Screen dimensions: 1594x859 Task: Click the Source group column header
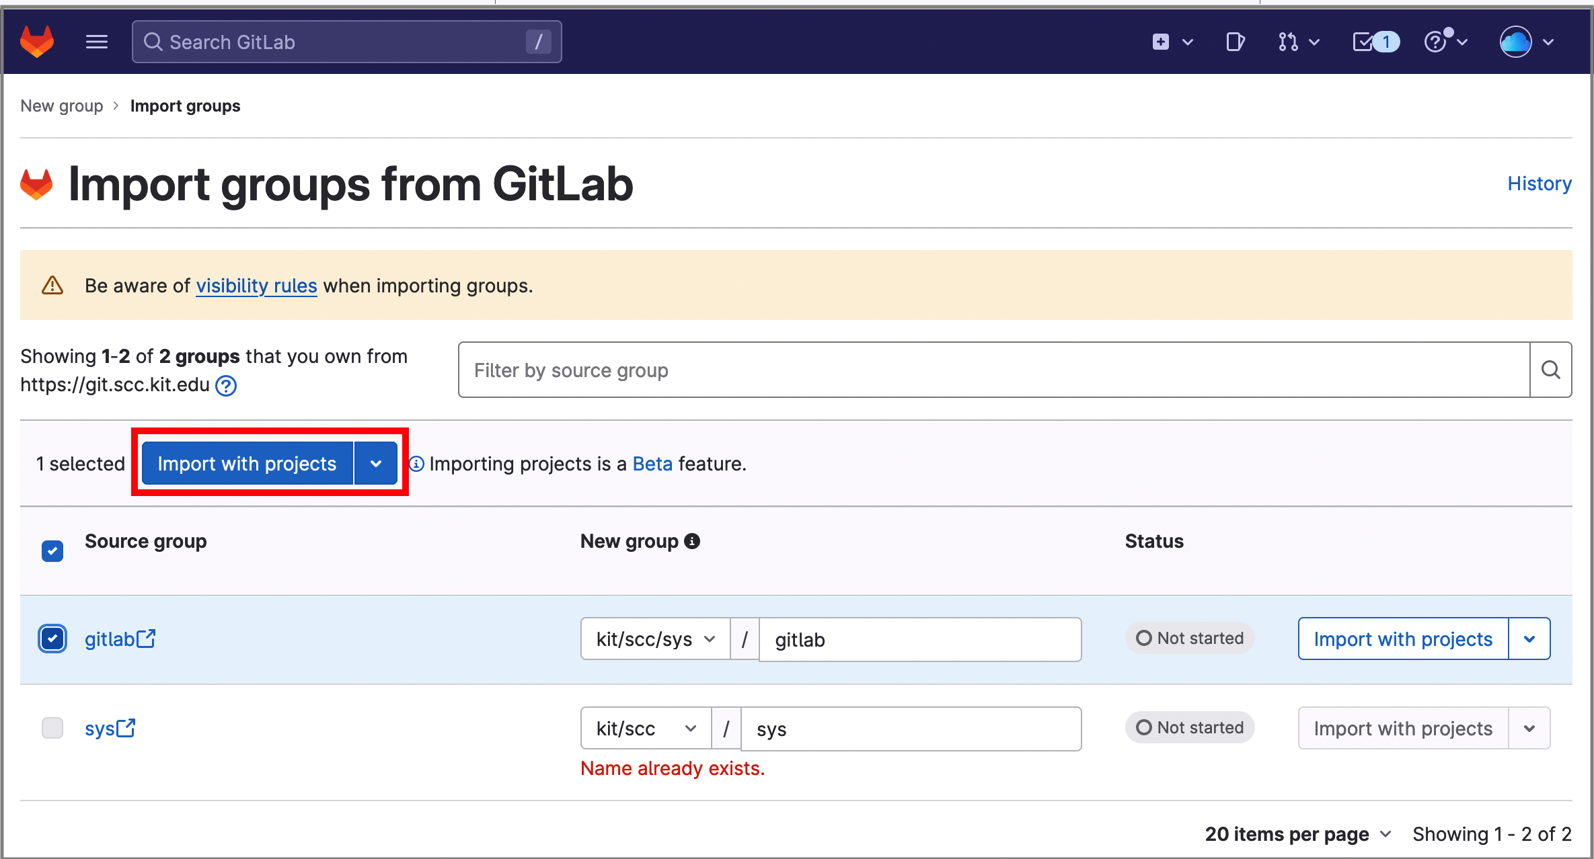click(145, 541)
